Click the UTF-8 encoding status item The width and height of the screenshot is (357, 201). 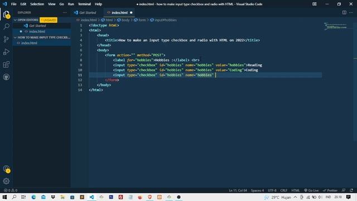coord(272,190)
